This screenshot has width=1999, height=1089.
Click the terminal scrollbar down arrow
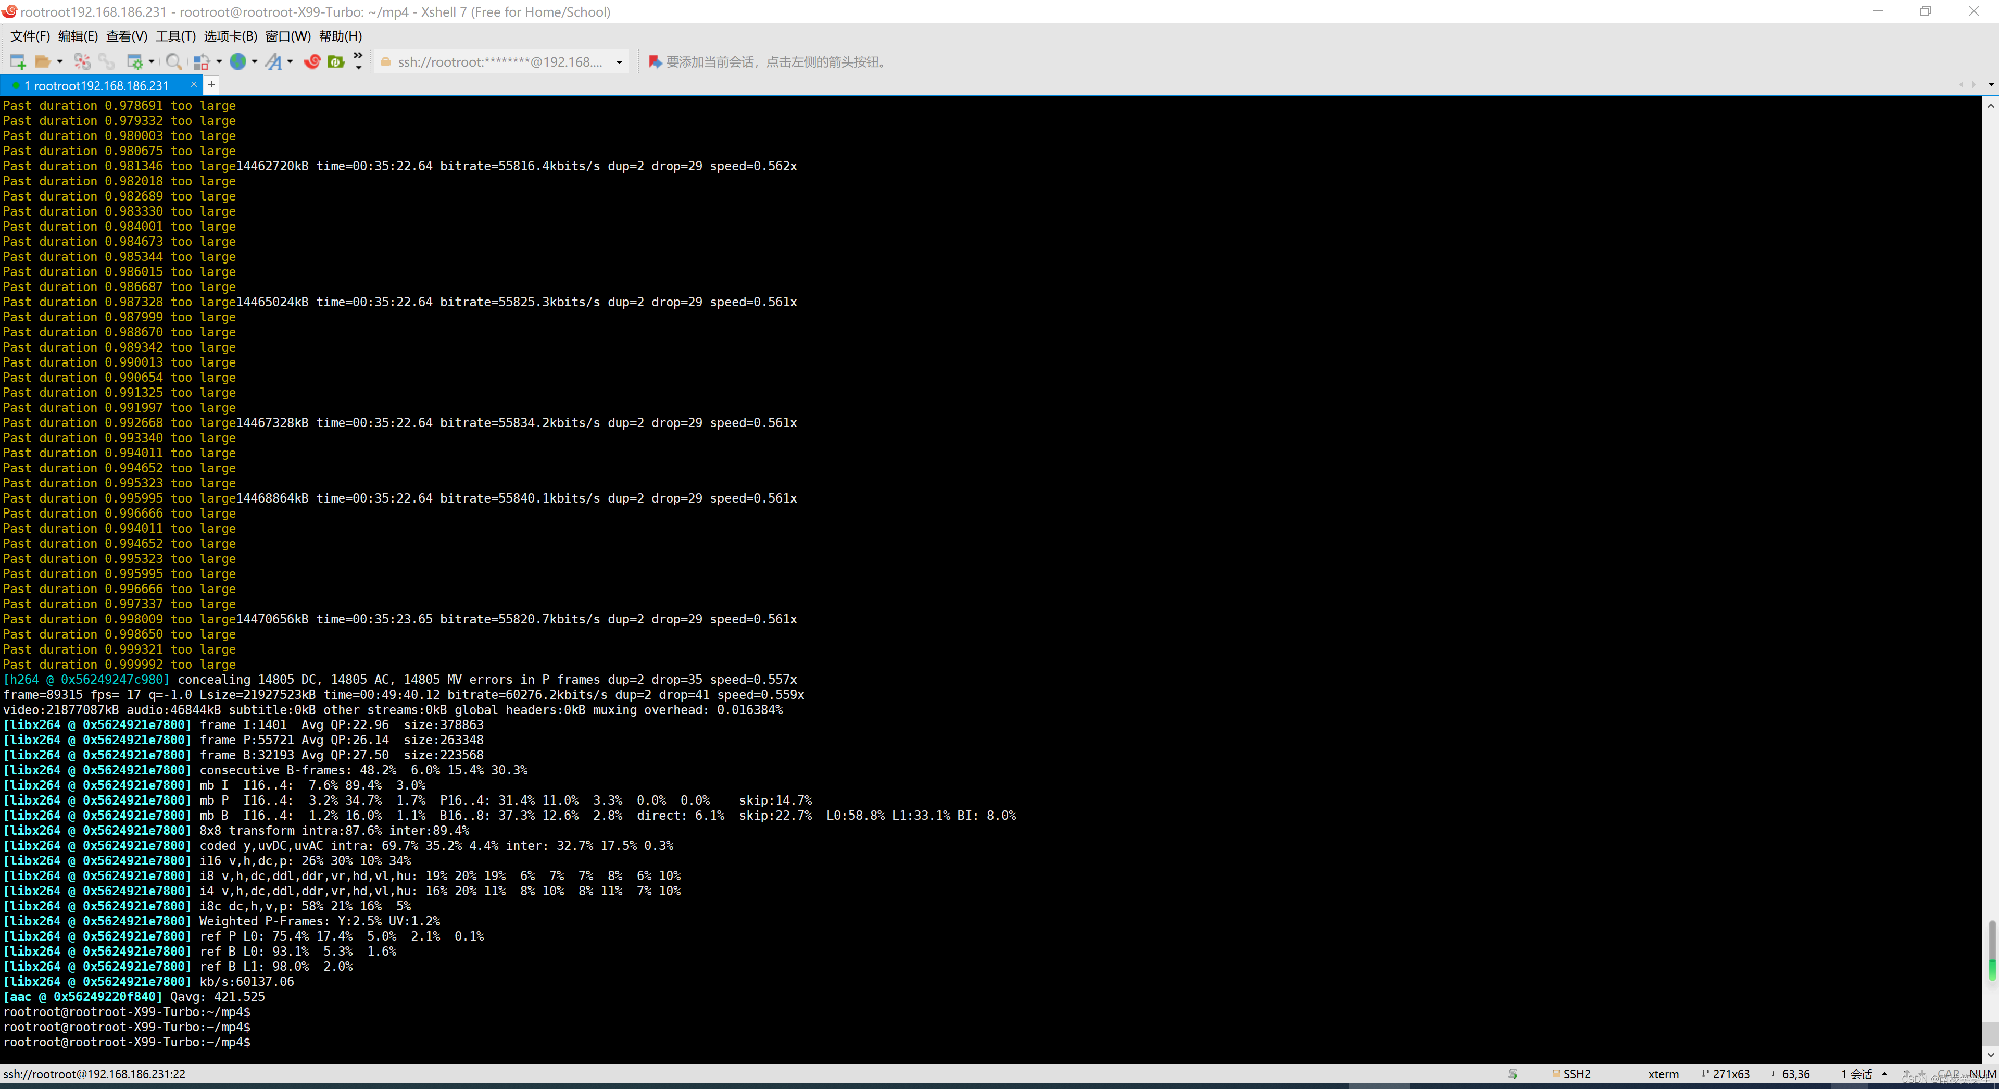pyautogui.click(x=1991, y=1056)
